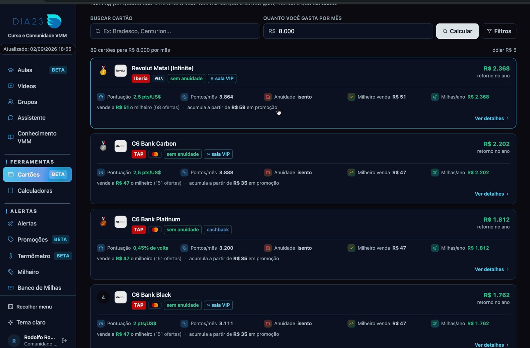This screenshot has height=348, width=530.
Task: Click the Calcular button
Action: coord(457,31)
